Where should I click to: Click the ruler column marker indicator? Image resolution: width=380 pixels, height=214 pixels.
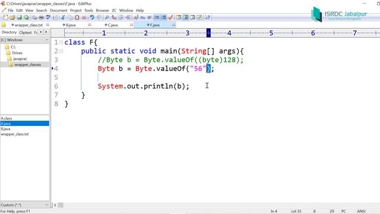[208, 33]
